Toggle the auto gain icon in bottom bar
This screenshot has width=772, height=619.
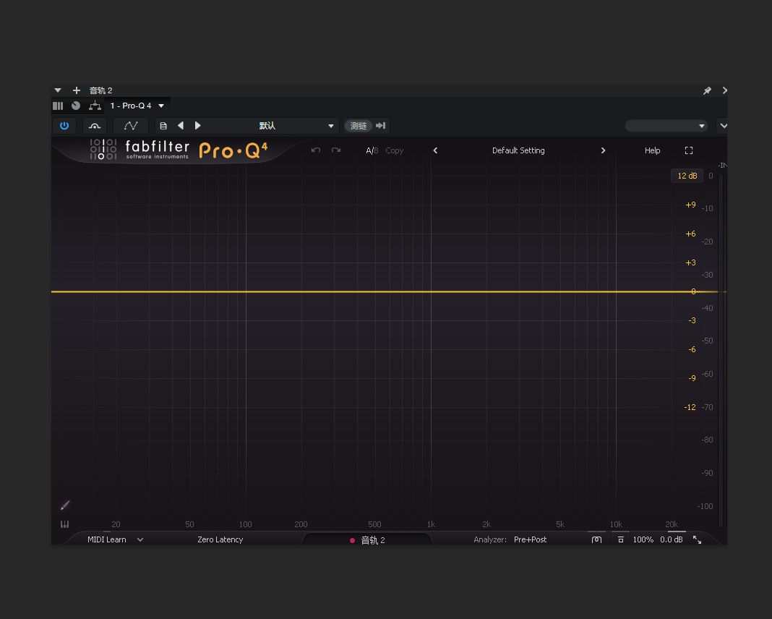[x=597, y=539]
